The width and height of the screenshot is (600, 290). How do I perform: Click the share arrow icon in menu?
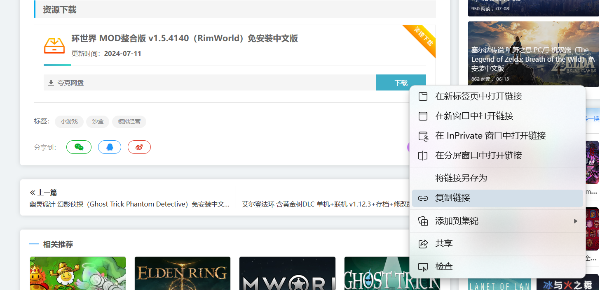423,244
